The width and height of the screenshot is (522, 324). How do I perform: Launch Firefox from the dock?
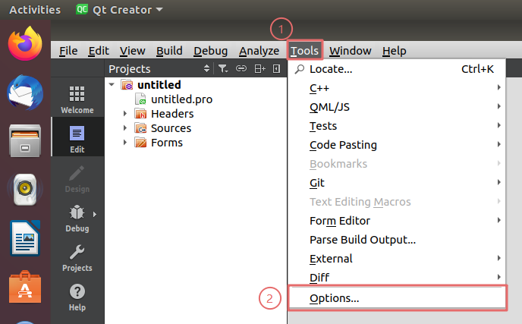24,44
